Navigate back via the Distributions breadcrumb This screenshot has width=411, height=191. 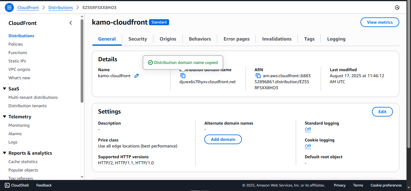[x=60, y=8]
